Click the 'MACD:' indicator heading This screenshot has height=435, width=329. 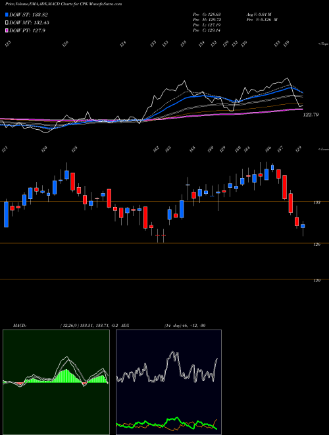[x=20, y=326]
